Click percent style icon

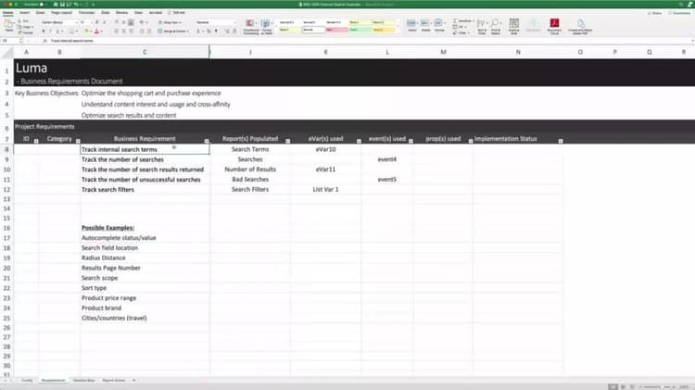(x=208, y=31)
